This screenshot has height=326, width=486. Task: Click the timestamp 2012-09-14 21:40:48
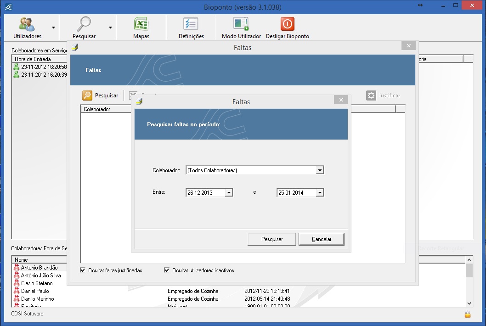267,299
